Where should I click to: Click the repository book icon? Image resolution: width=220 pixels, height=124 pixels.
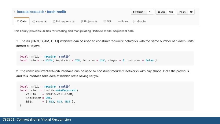pos(14,12)
